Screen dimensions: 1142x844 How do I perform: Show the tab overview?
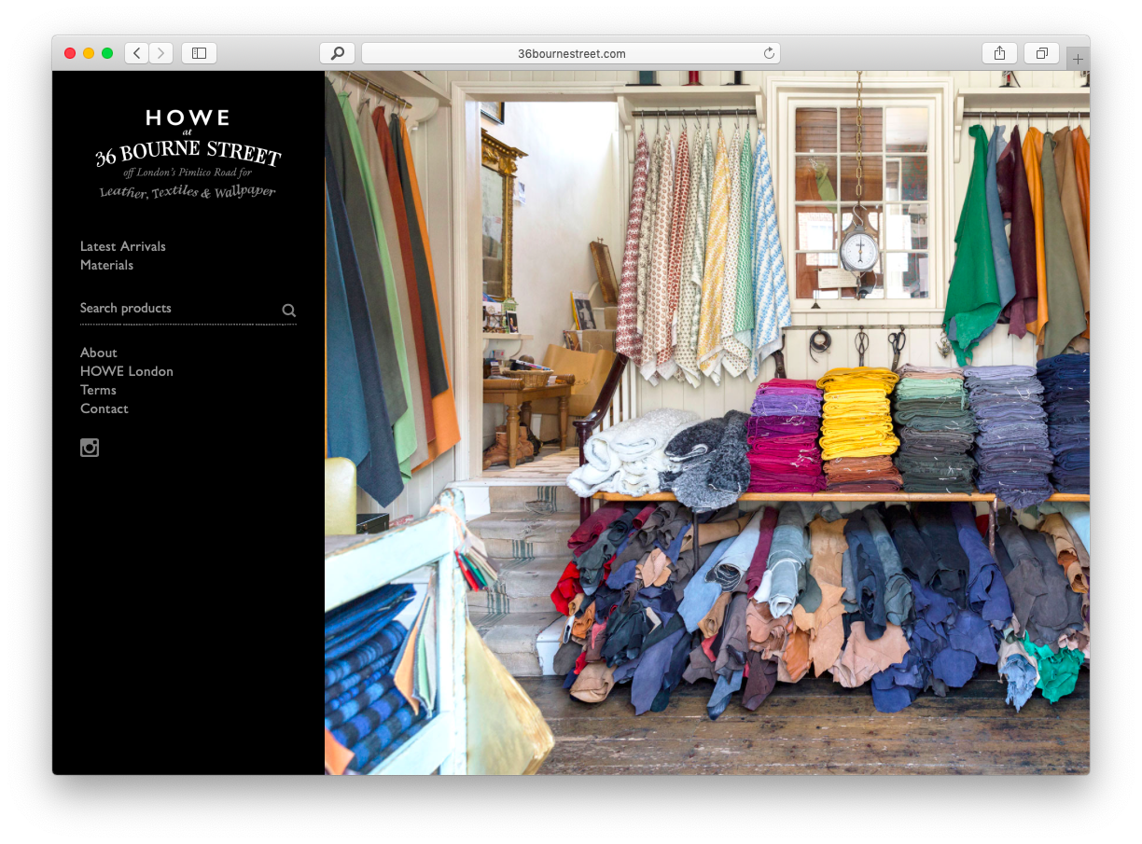(x=1041, y=53)
